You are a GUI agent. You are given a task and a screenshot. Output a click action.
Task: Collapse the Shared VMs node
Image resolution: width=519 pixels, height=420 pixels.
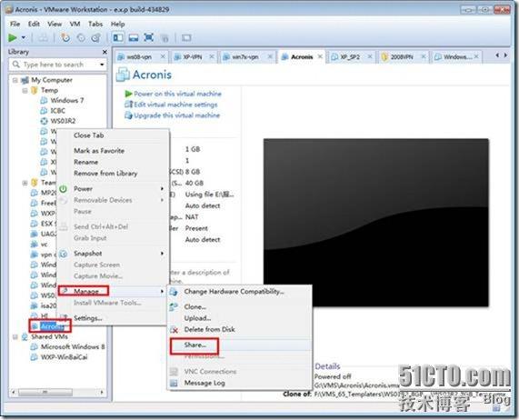pos(15,336)
